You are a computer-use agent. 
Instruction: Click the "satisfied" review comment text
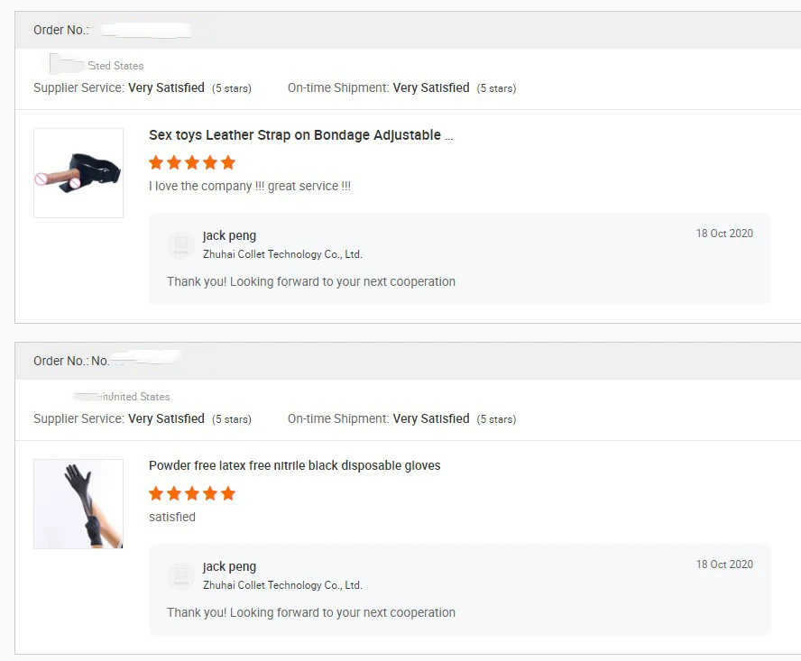click(x=172, y=518)
